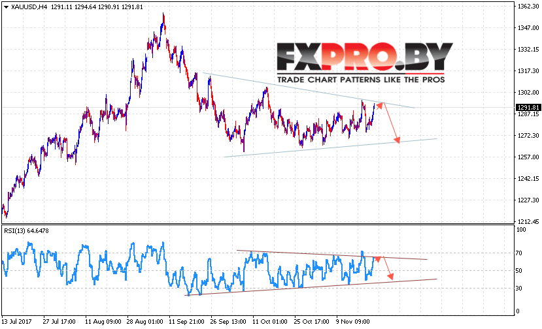This screenshot has height=329, width=542.
Task: Click the XAUUSD,H4 symbol label
Action: coord(29,7)
